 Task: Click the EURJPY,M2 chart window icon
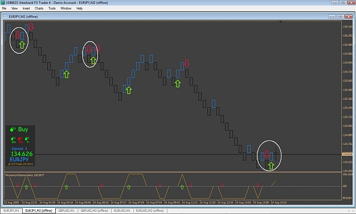pos(6,17)
